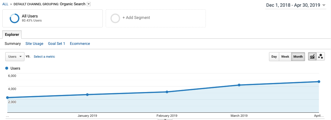Open the Ecommerce view
The height and width of the screenshot is (120, 331).
(x=80, y=43)
